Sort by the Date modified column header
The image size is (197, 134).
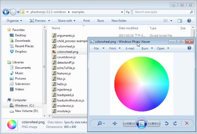pos(128,28)
